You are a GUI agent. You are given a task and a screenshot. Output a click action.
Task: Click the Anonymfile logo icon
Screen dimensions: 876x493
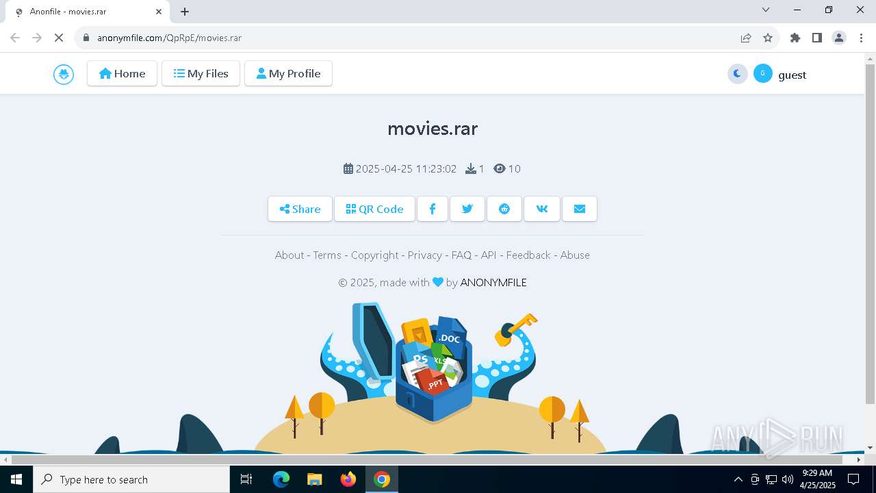click(64, 74)
